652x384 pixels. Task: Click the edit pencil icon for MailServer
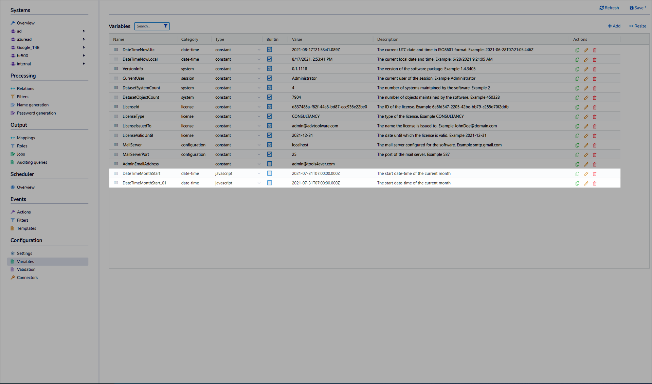[586, 145]
